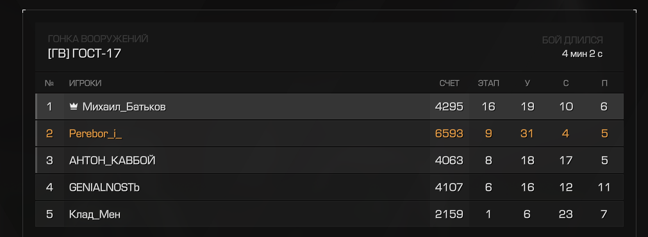Click the ГОНКА ВООРУЖЕНИЙ mode label
The image size is (648, 237).
coord(98,39)
